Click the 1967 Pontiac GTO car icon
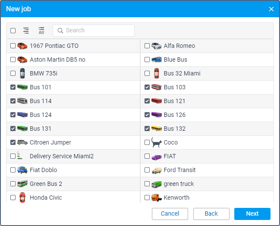This screenshot has height=226, width=280. [x=22, y=46]
